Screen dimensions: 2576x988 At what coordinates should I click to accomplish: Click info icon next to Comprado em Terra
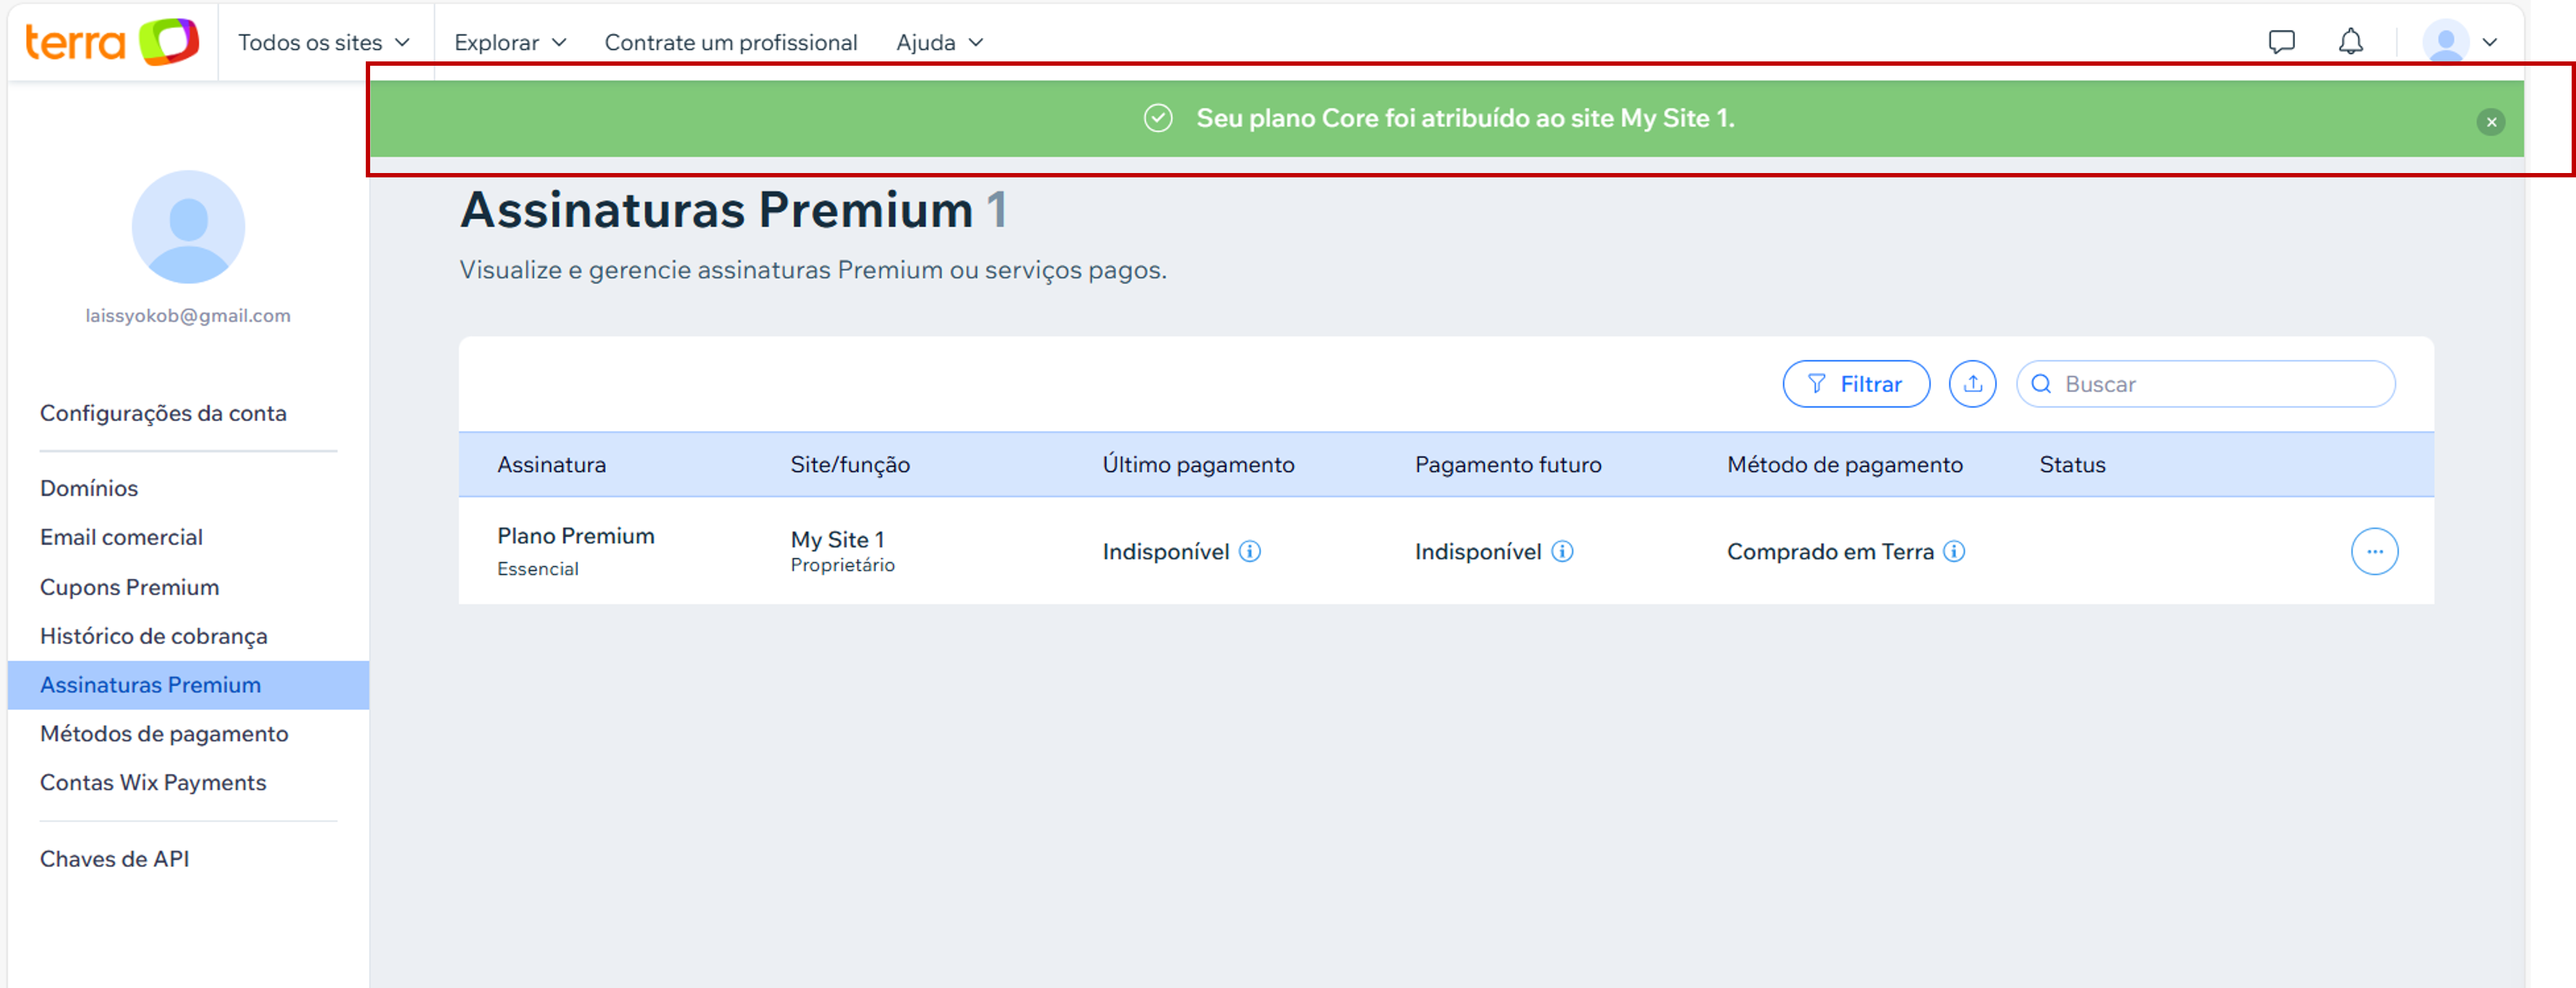coord(1954,551)
